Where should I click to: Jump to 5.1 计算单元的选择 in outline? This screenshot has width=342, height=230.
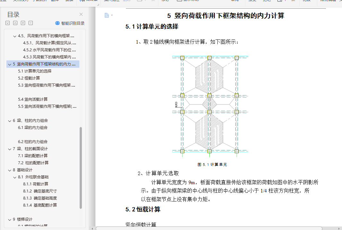[x=35, y=71]
